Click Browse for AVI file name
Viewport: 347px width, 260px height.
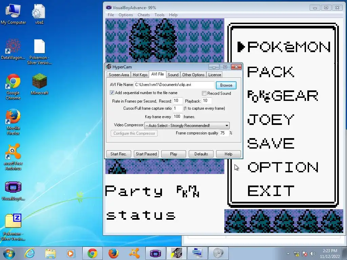pyautogui.click(x=226, y=85)
